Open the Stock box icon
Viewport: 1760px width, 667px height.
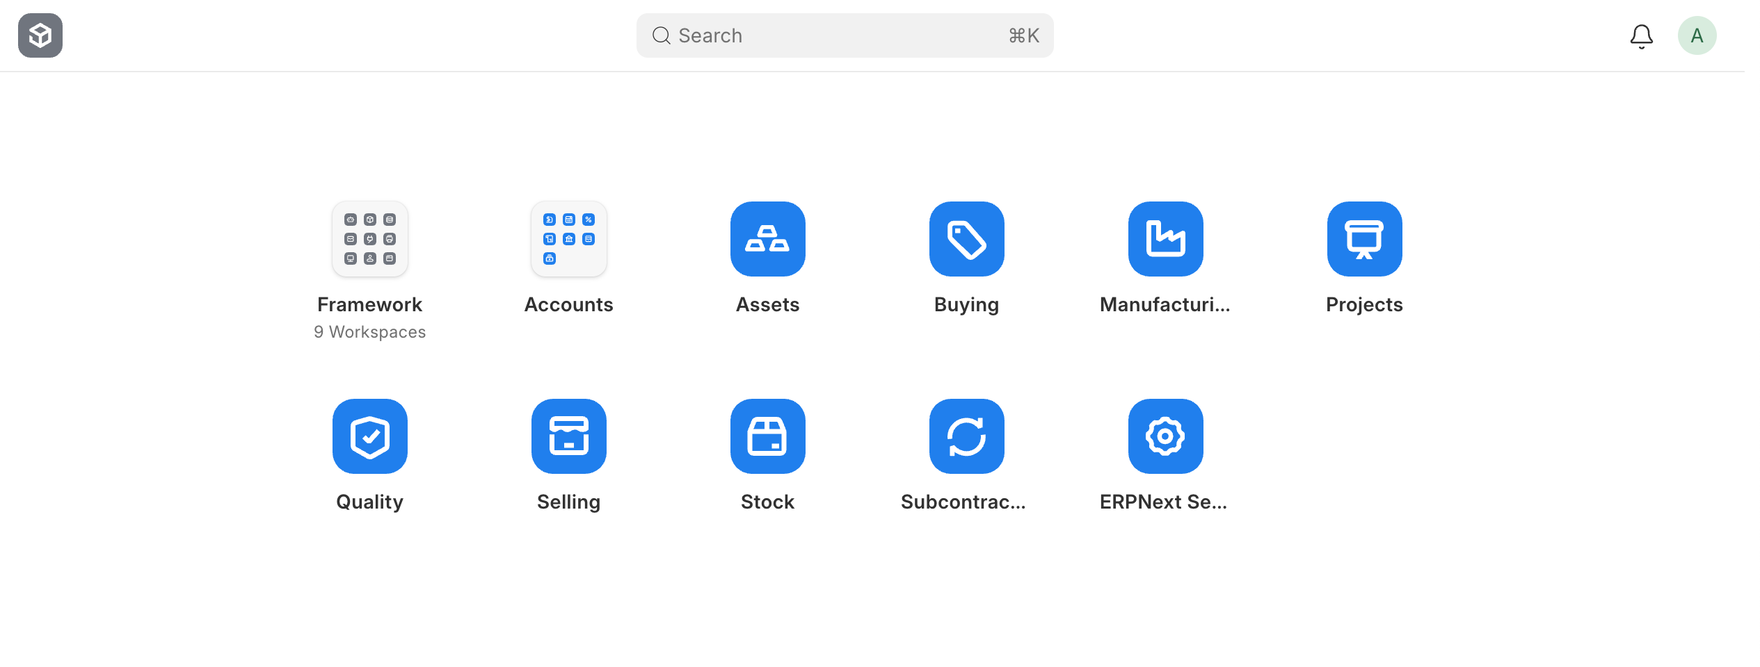[x=767, y=436]
